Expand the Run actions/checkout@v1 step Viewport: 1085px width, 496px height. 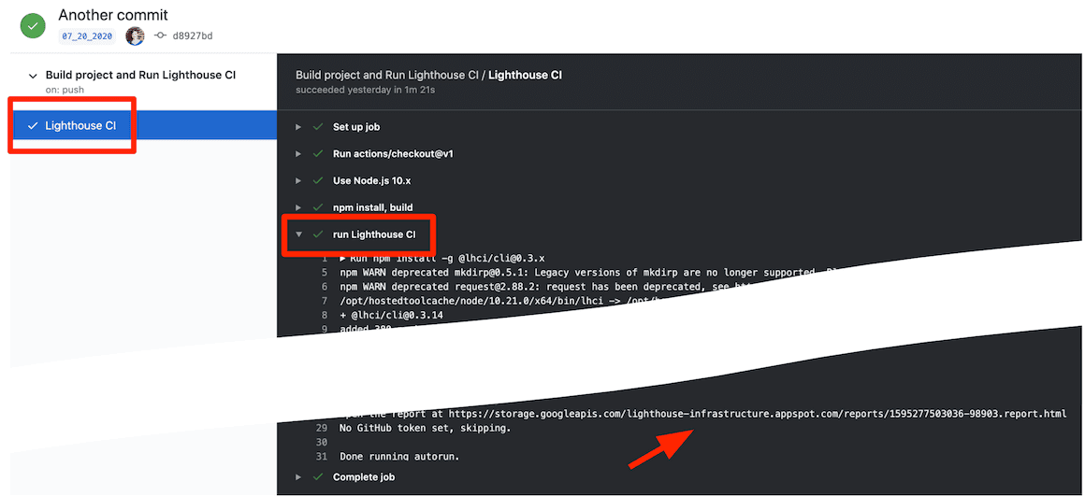pos(298,153)
